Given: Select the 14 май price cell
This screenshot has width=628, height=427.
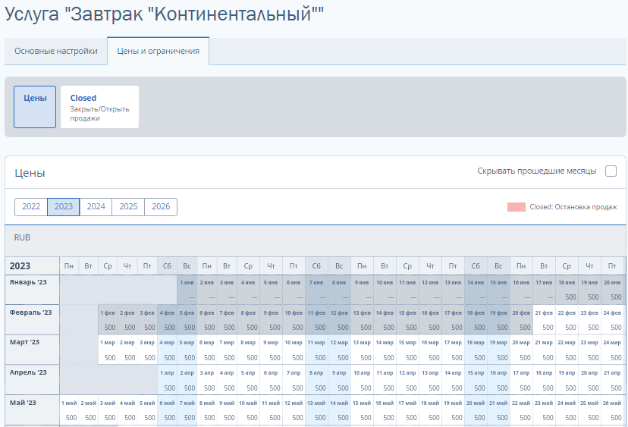Looking at the screenshot, I should pos(339,410).
